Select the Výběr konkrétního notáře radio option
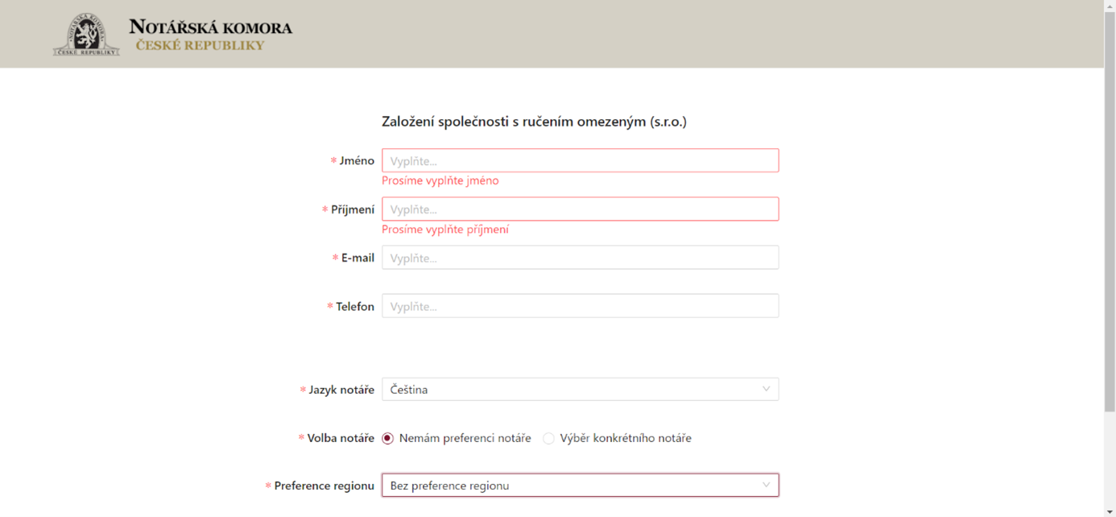Viewport: 1116px width, 517px height. (x=548, y=438)
